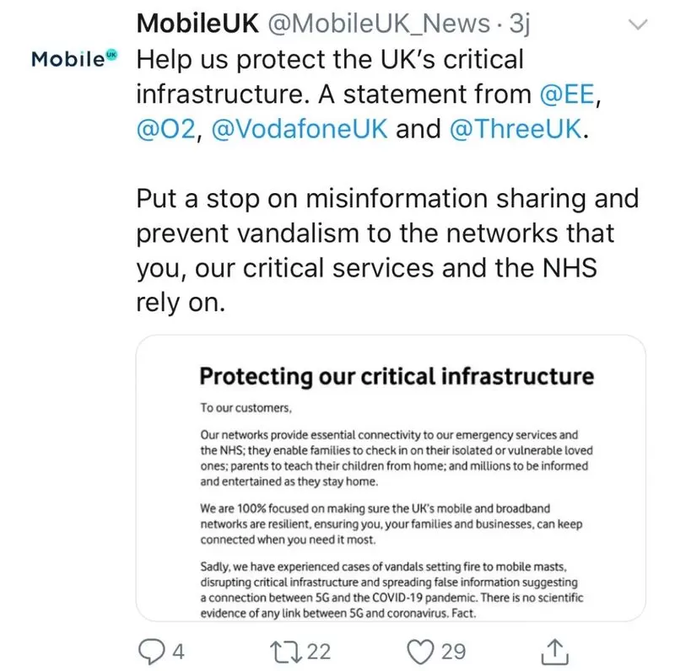
Task: Open the MobileUK display name
Action: coord(197,24)
